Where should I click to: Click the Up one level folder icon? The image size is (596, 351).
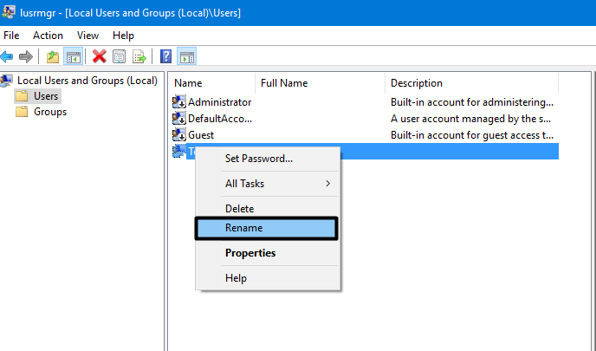tap(53, 57)
